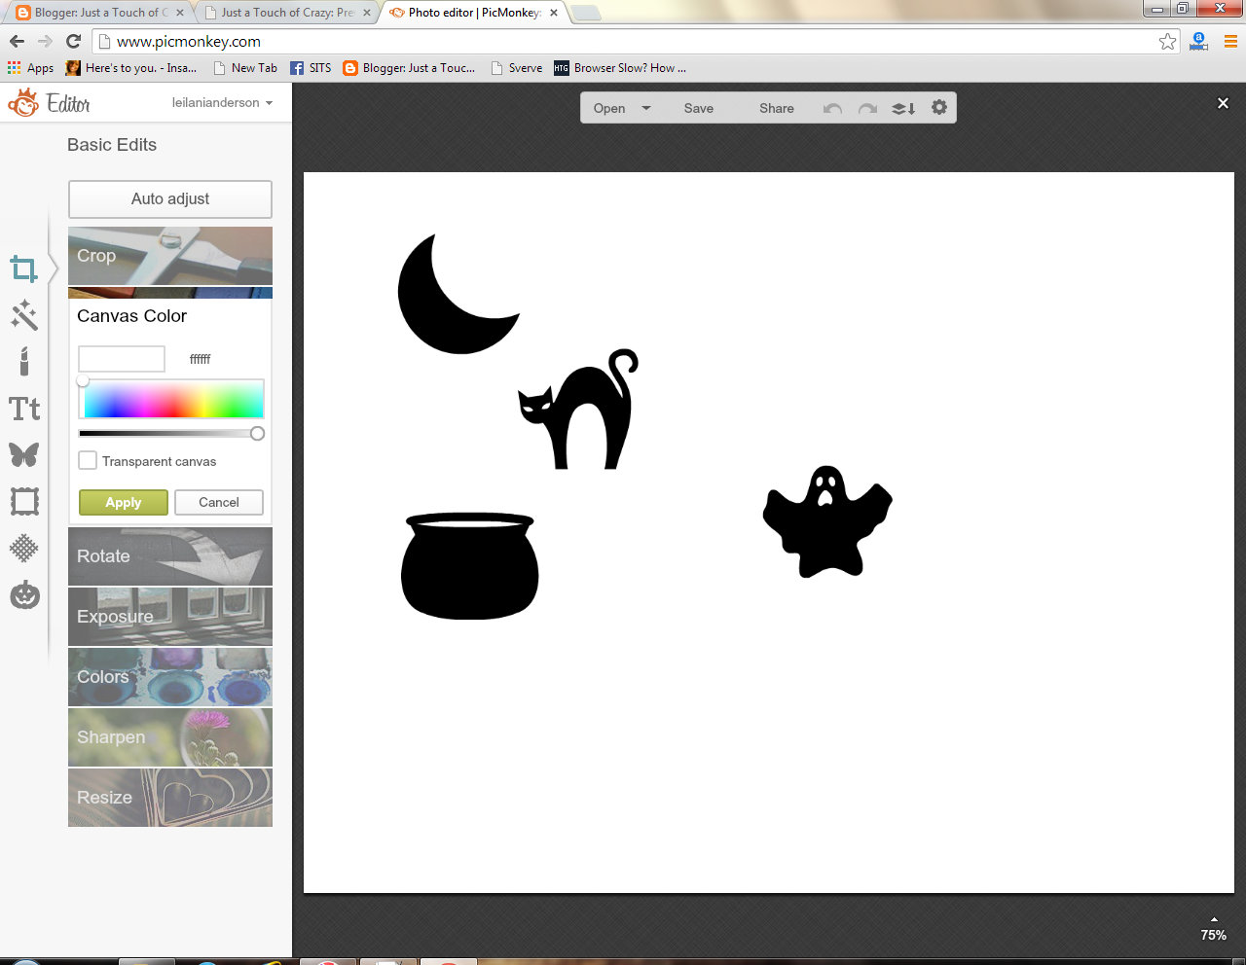Open the Effects magic wand tab
Screen dimensions: 1246x965
coord(24,315)
